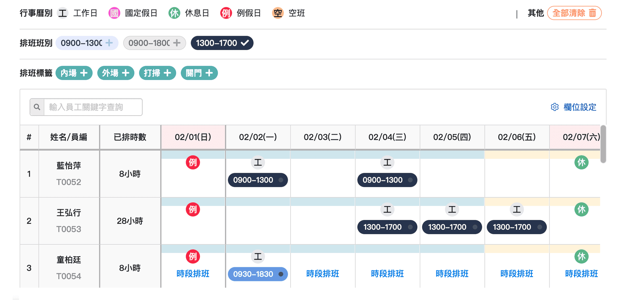The width and height of the screenshot is (630, 300).
Task: Add the 外場 schedule tag
Action: [116, 73]
